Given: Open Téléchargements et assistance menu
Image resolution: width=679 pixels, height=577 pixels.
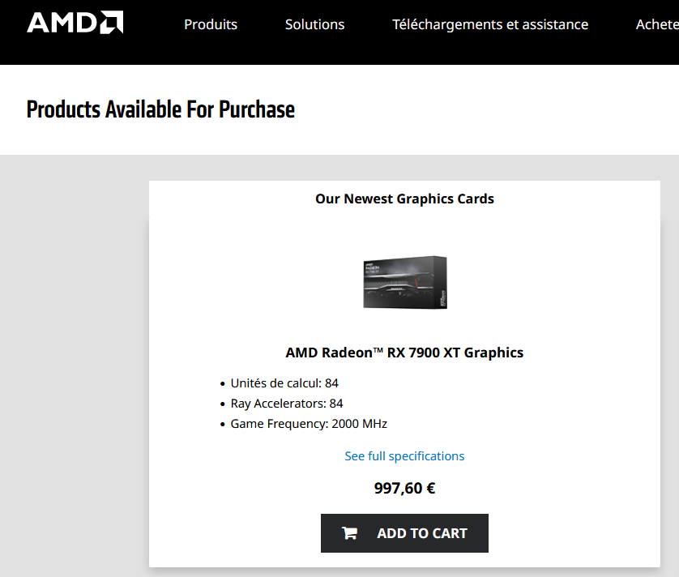Looking at the screenshot, I should click(490, 24).
